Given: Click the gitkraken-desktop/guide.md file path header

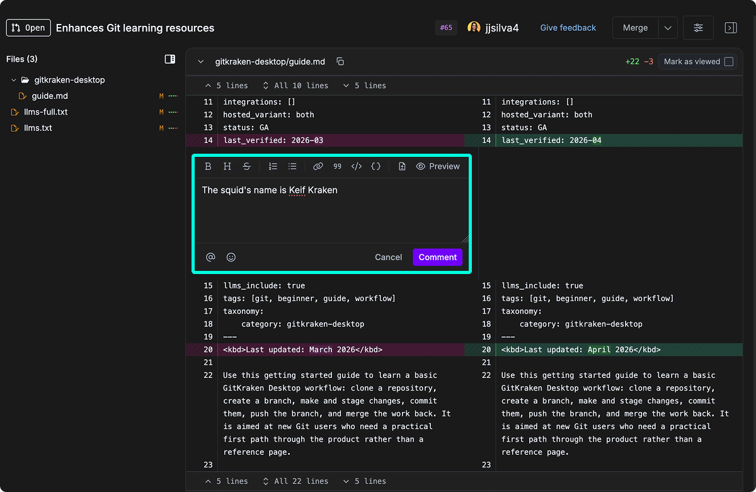Looking at the screenshot, I should pyautogui.click(x=270, y=62).
